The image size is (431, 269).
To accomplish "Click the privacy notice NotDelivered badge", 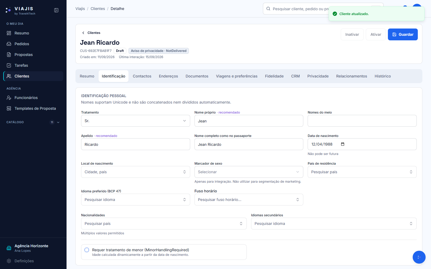I will [x=159, y=51].
